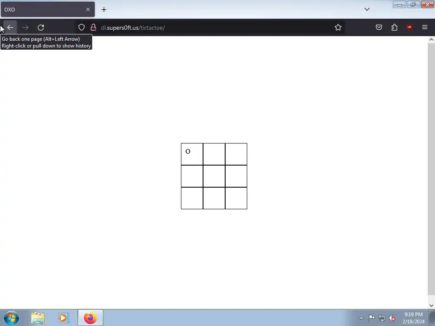Mark the bottom-left board cell

coord(192,198)
